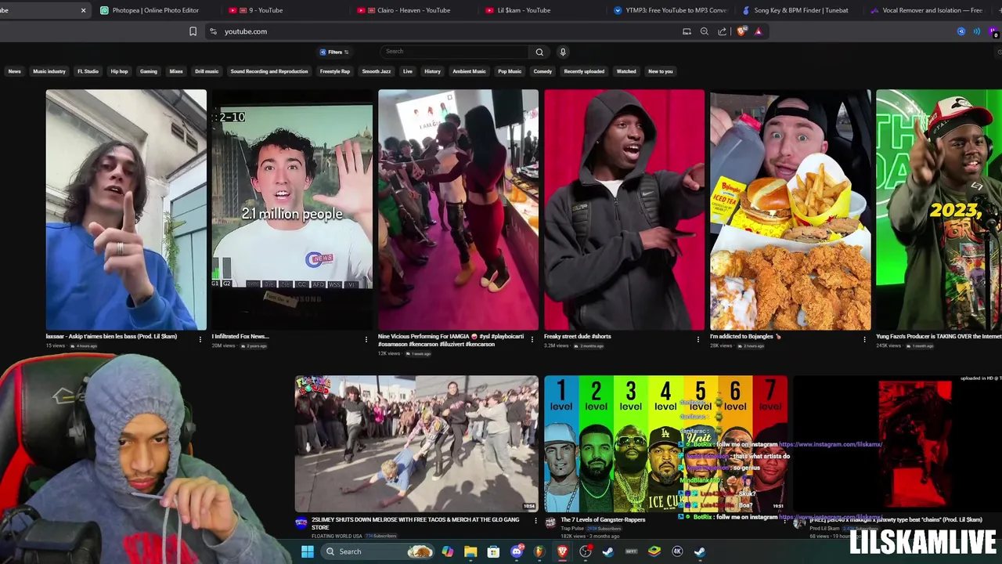This screenshot has width=1002, height=564.
Task: Open options menu for 'I'm addicted to Bojangles' short
Action: [864, 339]
